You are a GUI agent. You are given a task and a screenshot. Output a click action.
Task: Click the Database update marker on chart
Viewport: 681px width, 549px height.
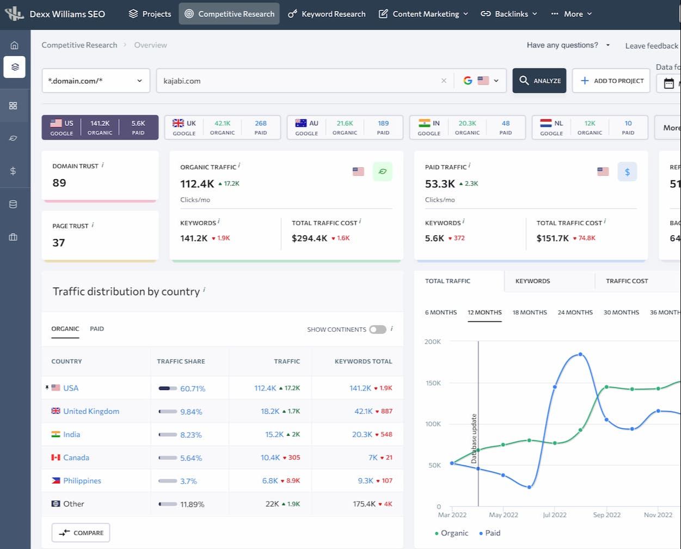pos(474,438)
